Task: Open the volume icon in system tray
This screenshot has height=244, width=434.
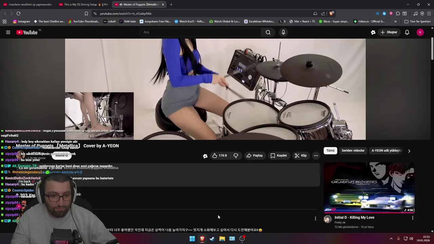Action: click(x=411, y=239)
